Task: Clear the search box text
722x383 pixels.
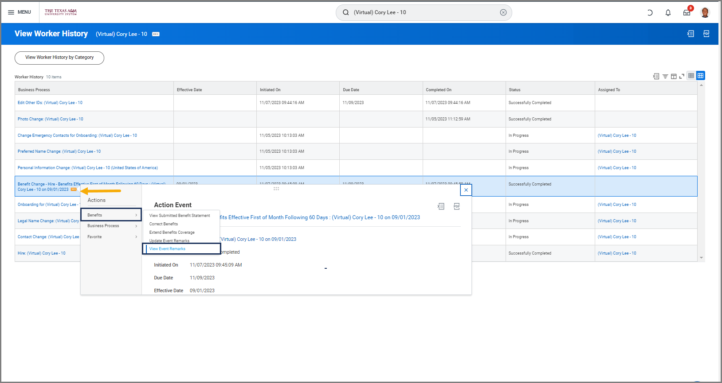Action: point(503,12)
